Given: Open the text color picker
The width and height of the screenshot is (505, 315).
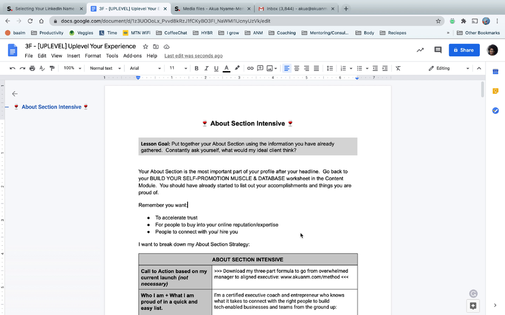Looking at the screenshot, I should coord(227,68).
